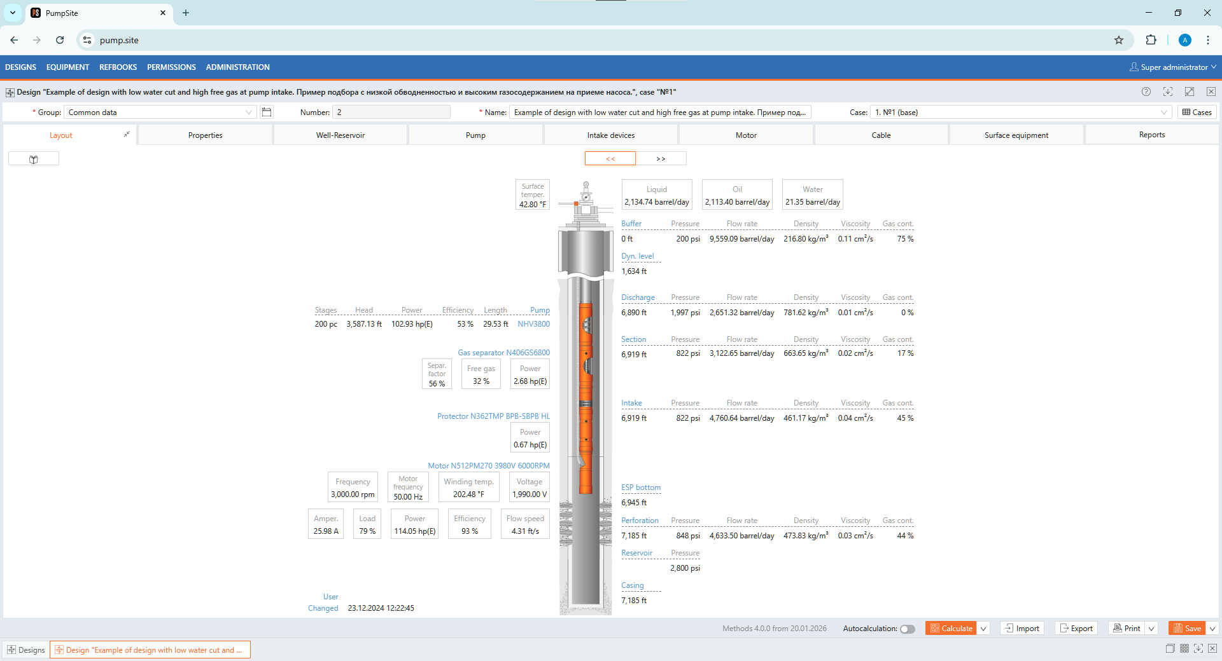
Task: Open the EQUIPMENT menu
Action: 67,67
